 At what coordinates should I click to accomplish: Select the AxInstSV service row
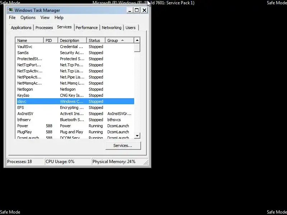75,114
